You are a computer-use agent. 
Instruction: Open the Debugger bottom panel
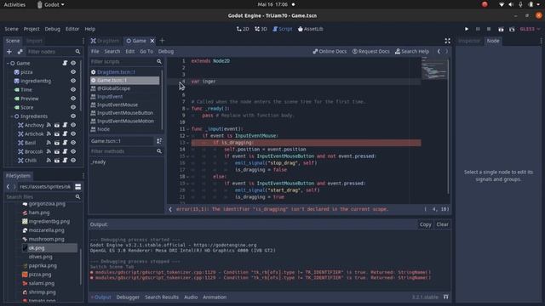(x=128, y=297)
